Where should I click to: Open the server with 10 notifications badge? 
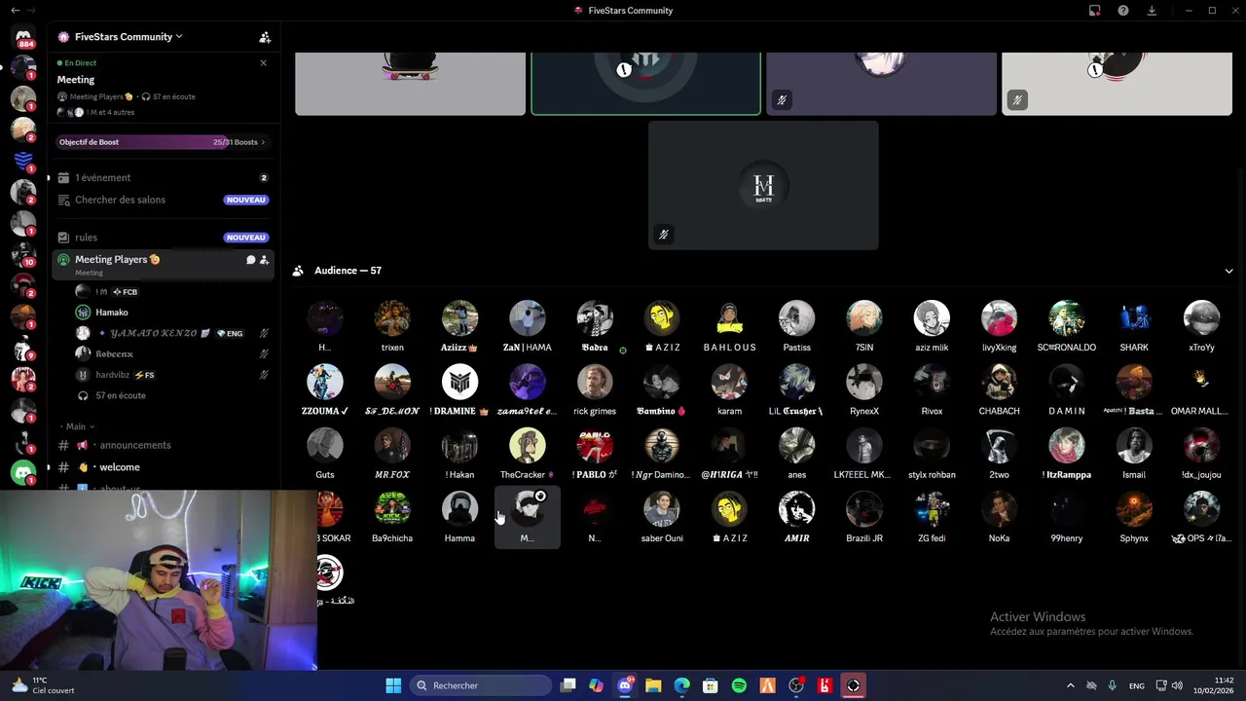(x=23, y=254)
